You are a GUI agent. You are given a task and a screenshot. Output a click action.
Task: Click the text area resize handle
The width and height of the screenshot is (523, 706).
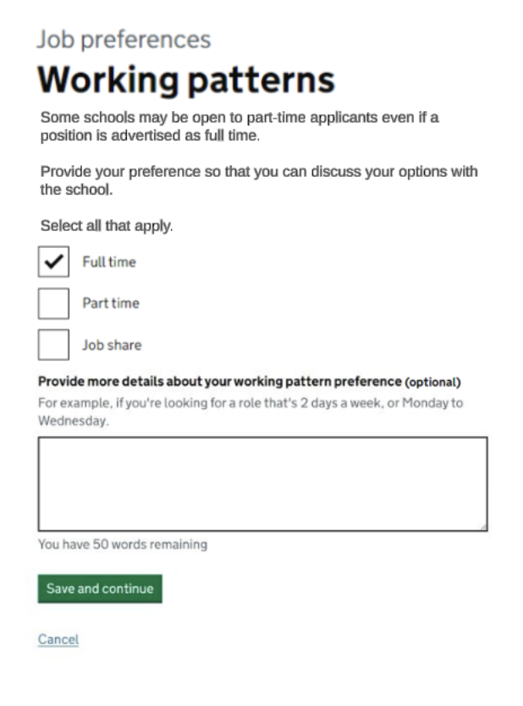pos(483,527)
